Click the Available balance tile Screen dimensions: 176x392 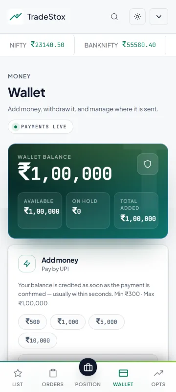40,210
